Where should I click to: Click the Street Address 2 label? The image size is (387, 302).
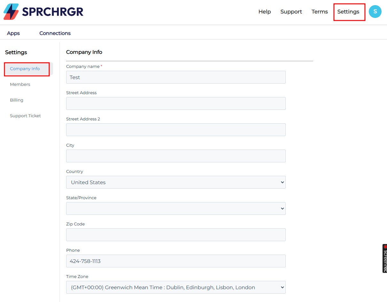pyautogui.click(x=83, y=119)
